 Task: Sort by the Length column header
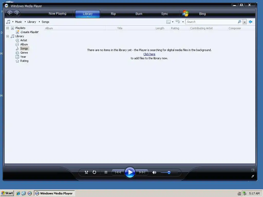[x=162, y=28]
